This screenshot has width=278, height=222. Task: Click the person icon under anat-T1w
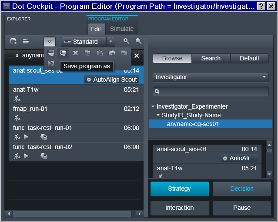(x=17, y=99)
